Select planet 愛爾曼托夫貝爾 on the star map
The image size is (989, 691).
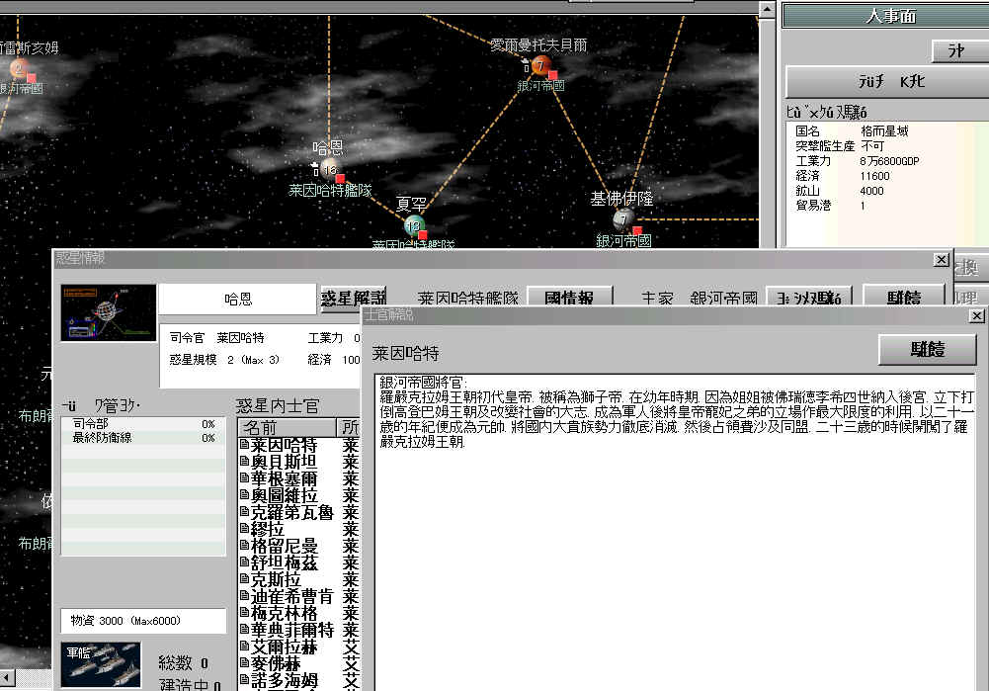pos(540,64)
